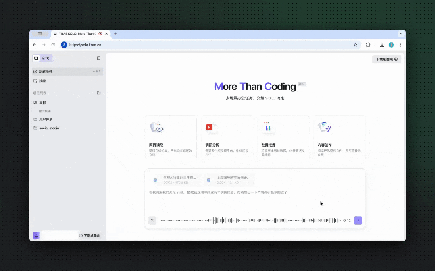435x271 pixels.
Task: Cancel voice recording with the X button
Action: pyautogui.click(x=152, y=221)
